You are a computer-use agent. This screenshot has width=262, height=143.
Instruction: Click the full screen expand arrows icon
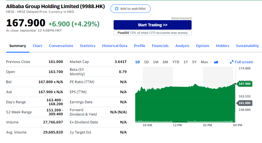pos(232,62)
